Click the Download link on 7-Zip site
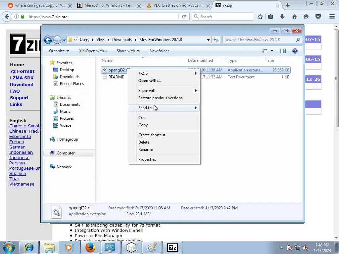This screenshot has width=339, height=254. click(22, 84)
